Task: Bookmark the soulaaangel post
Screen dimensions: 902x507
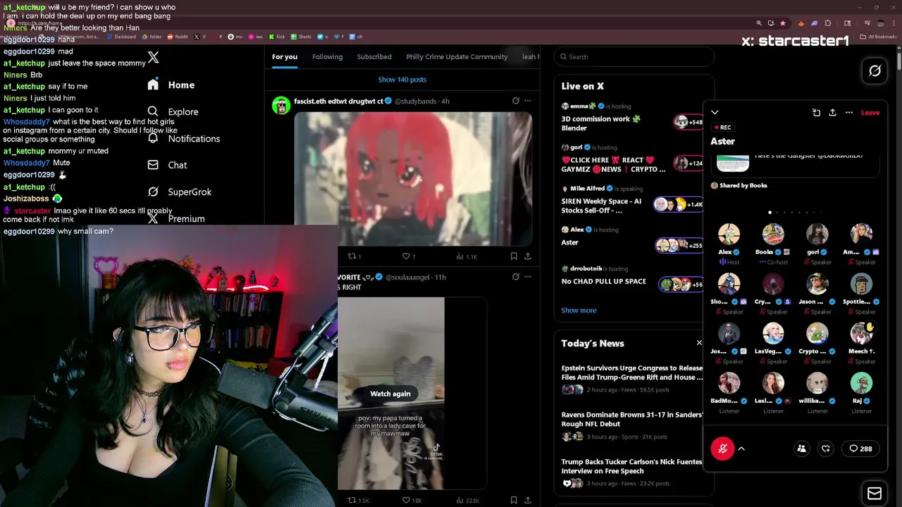Action: coord(514,500)
